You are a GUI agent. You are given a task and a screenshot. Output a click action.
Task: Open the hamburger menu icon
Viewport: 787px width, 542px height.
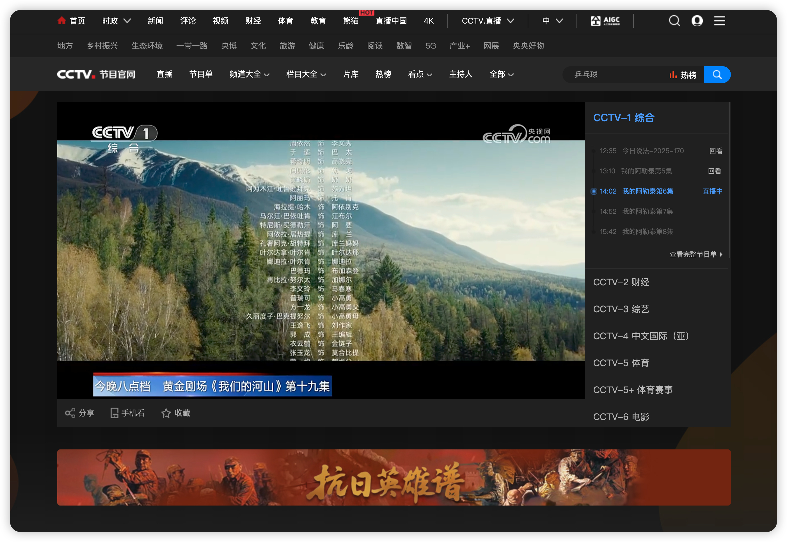coord(719,21)
